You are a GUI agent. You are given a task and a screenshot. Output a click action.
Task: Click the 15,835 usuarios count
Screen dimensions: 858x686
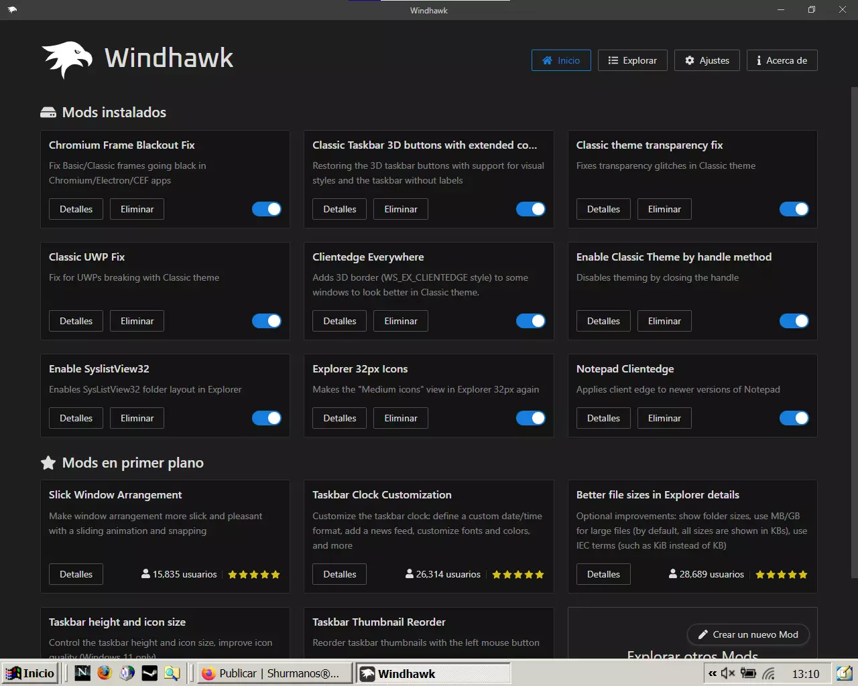coord(179,574)
